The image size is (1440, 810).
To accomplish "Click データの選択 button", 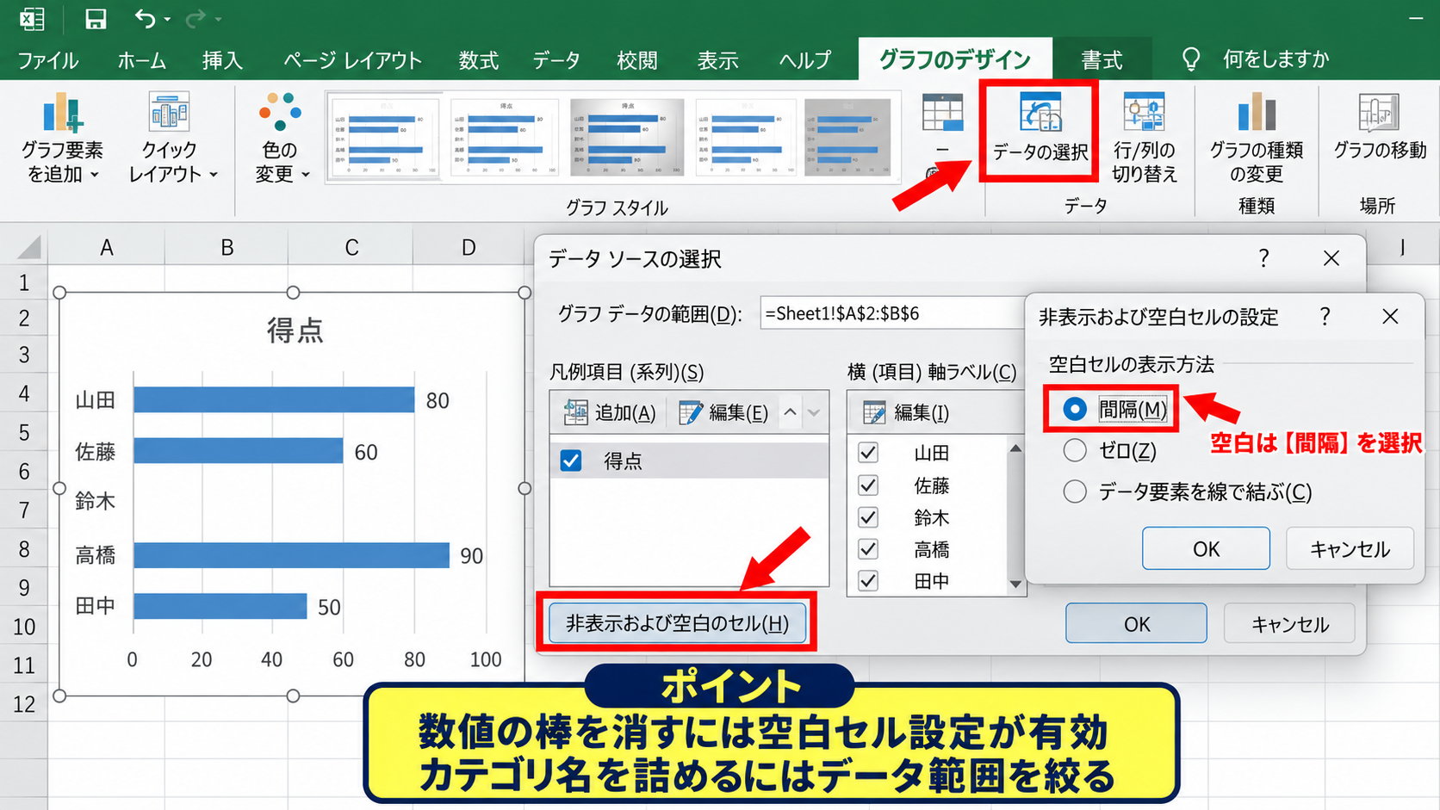I will click(1040, 129).
